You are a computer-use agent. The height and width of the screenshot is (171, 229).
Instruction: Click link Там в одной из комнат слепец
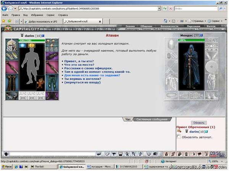pyautogui.click(x=97, y=72)
